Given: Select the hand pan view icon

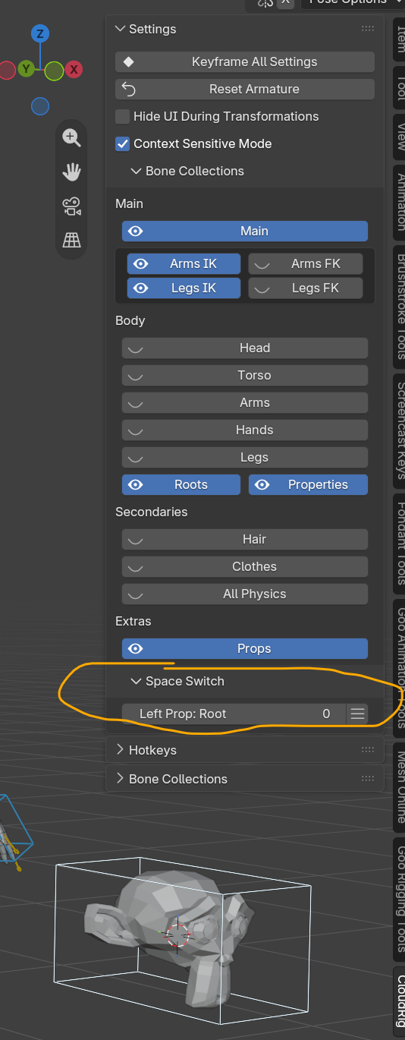Looking at the screenshot, I should [72, 172].
